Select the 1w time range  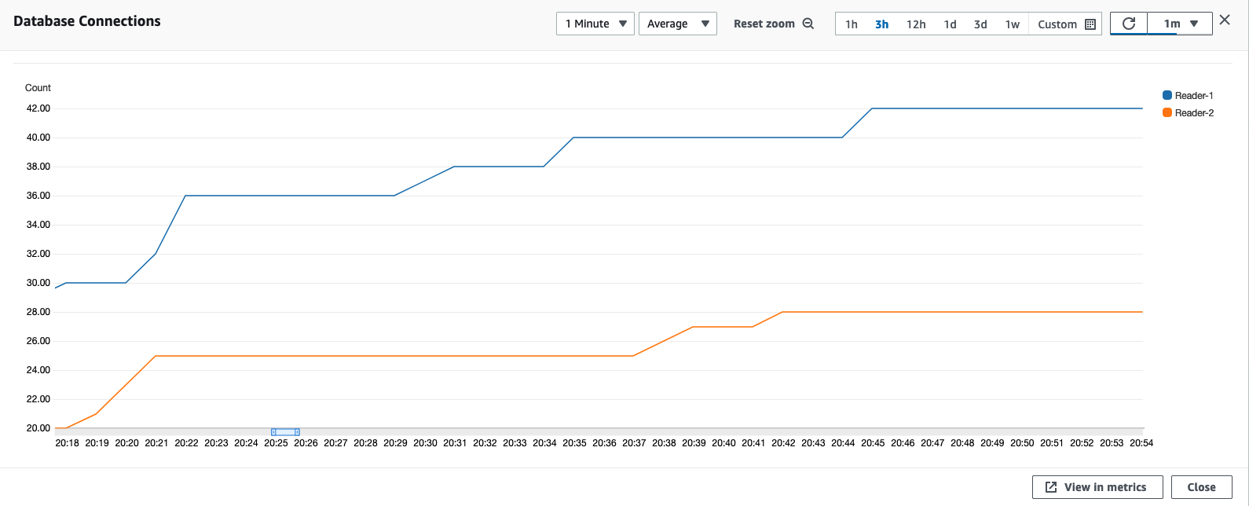click(x=1013, y=24)
